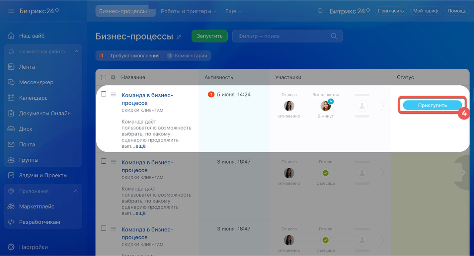This screenshot has height=256, width=474.
Task: Toggle the select-all checkbox in the table header
Action: tap(104, 78)
